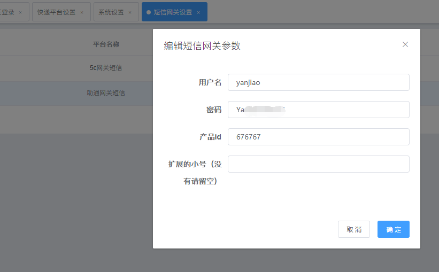Screen dimensions: 439x272
Task: Focus the 密码 input field
Action: [x=319, y=110]
